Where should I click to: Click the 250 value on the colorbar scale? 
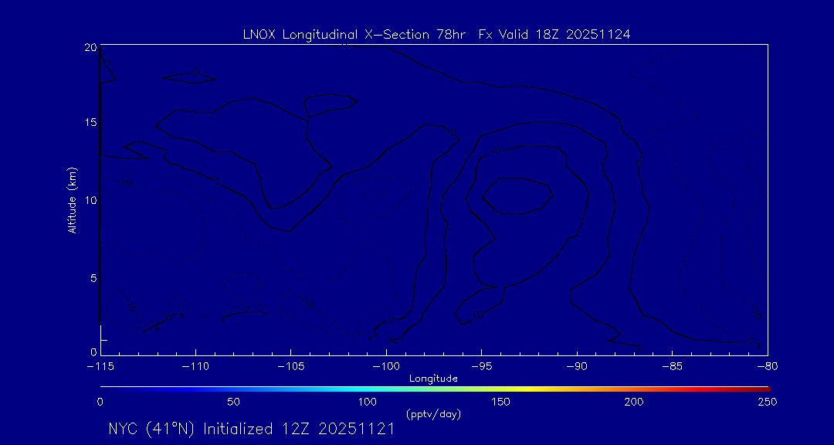(767, 402)
